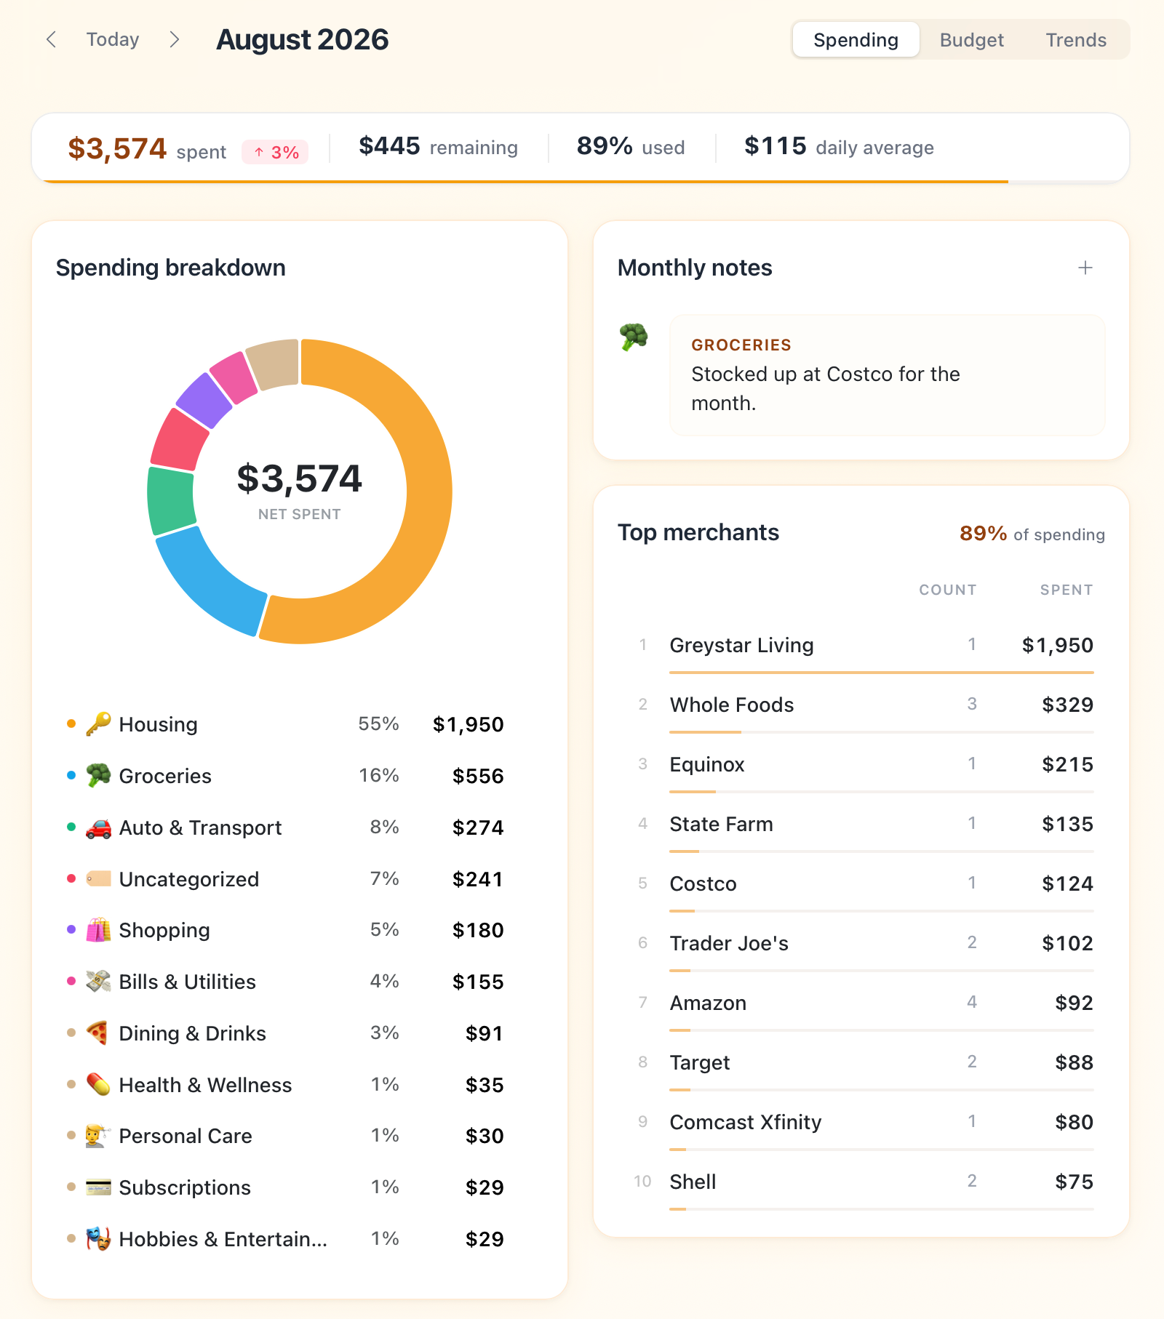The height and width of the screenshot is (1319, 1164).
Task: Click the $445 remaining figure
Action: pos(389,146)
